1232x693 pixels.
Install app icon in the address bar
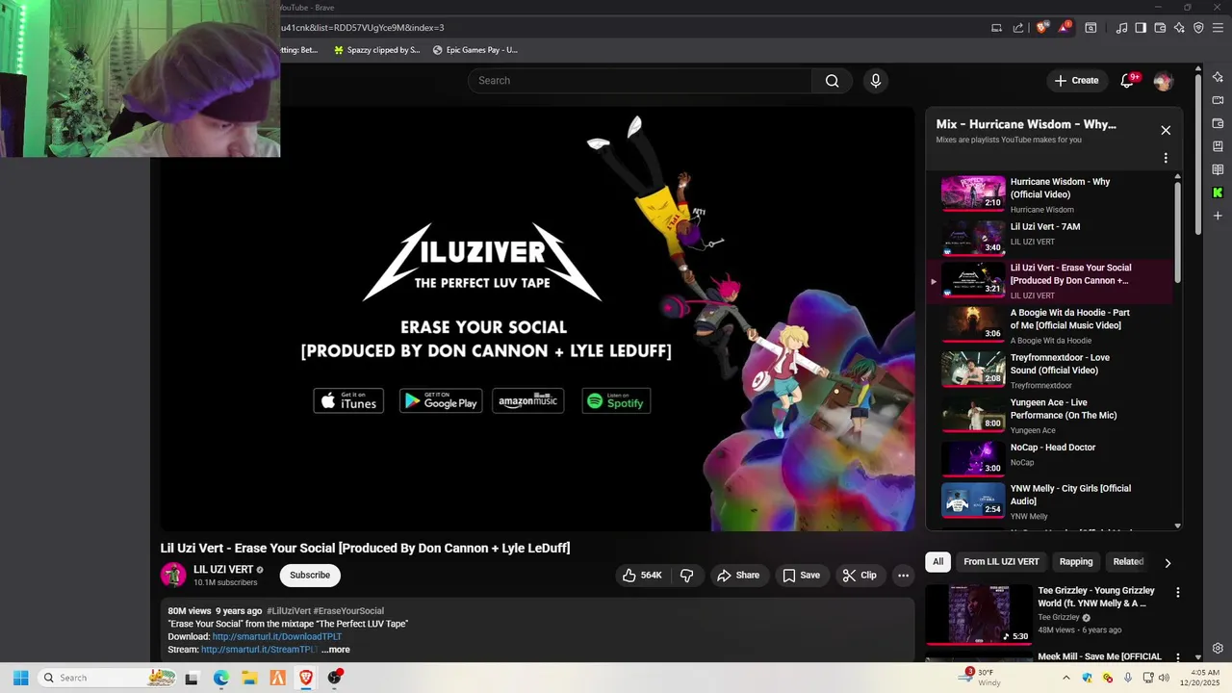[997, 28]
